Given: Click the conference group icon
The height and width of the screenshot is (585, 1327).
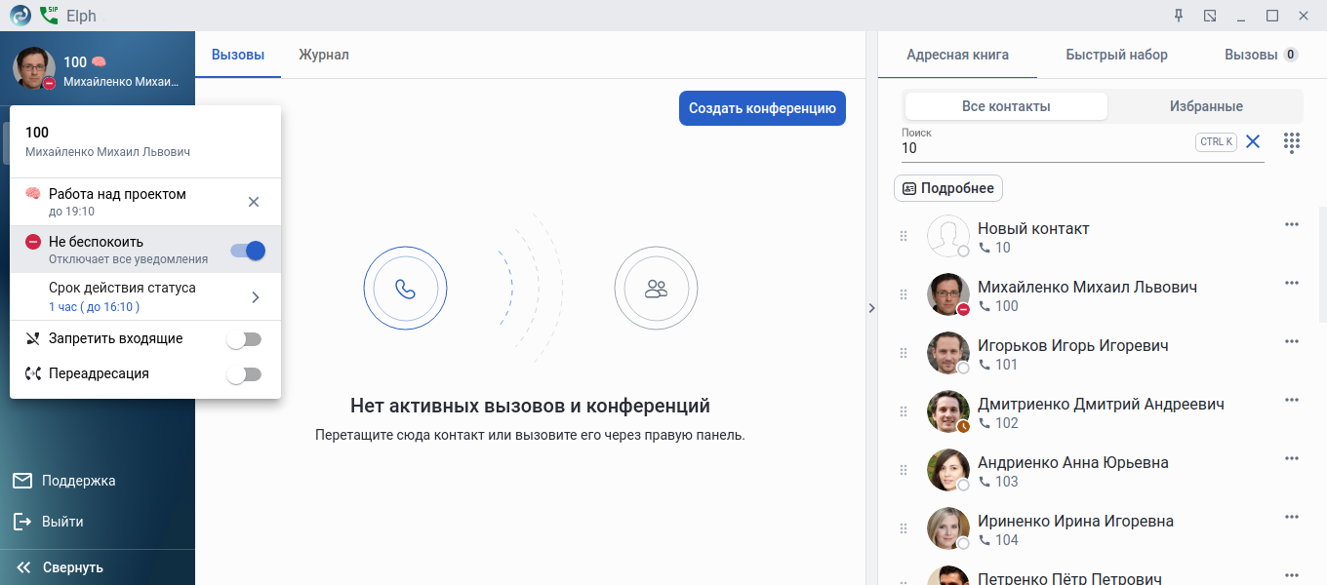Looking at the screenshot, I should tap(656, 289).
